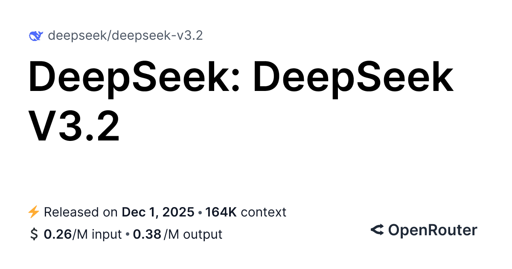Click the DeepSeek whale logo icon
This screenshot has height=269, width=512.
point(35,36)
